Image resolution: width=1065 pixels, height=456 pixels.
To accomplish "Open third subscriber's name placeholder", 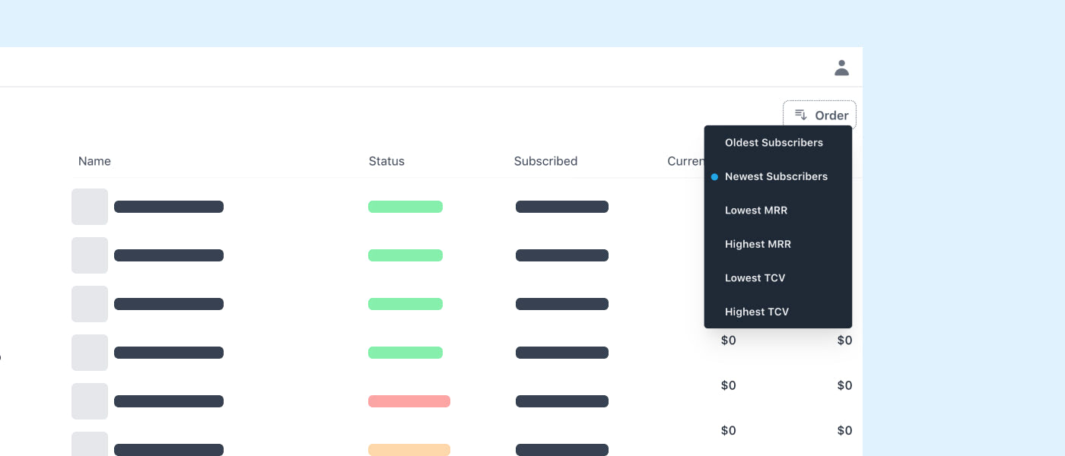I will click(169, 304).
